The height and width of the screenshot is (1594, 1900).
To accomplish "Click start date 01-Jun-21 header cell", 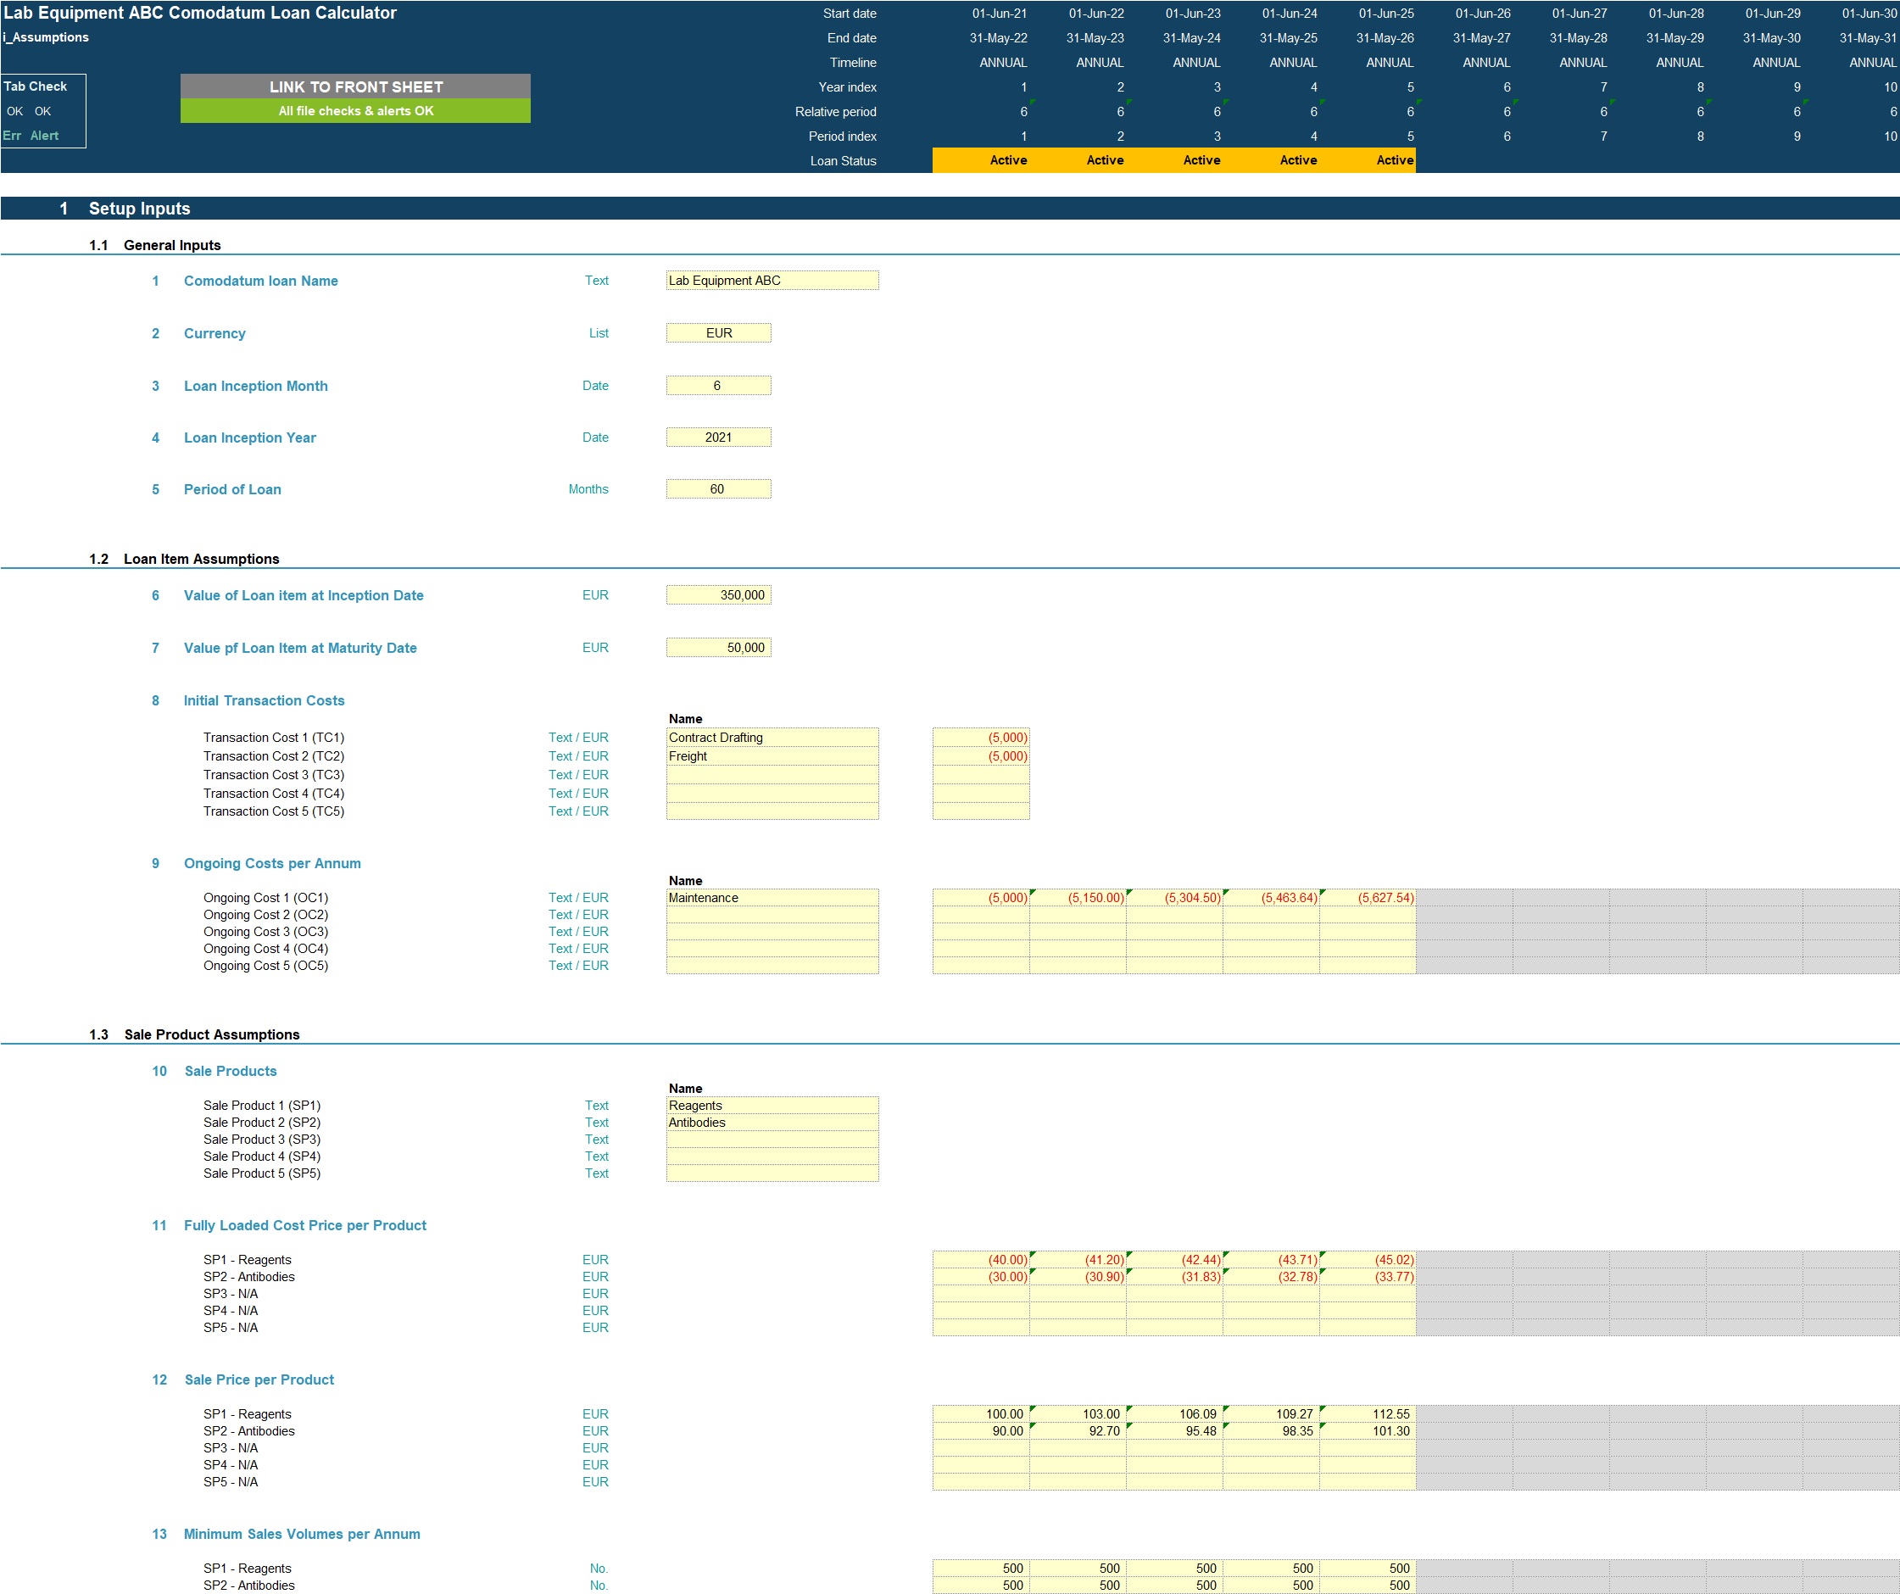I will click(x=999, y=14).
